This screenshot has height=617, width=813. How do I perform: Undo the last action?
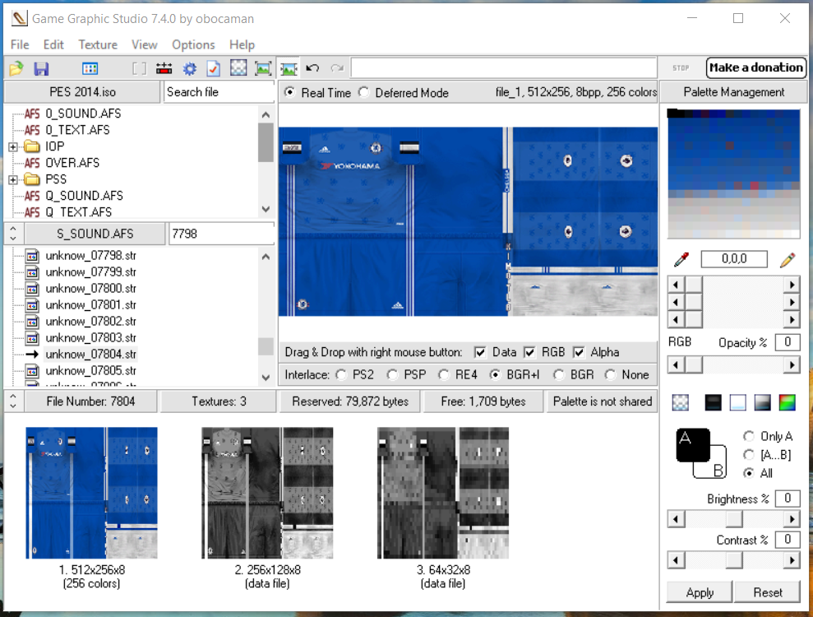coord(312,68)
